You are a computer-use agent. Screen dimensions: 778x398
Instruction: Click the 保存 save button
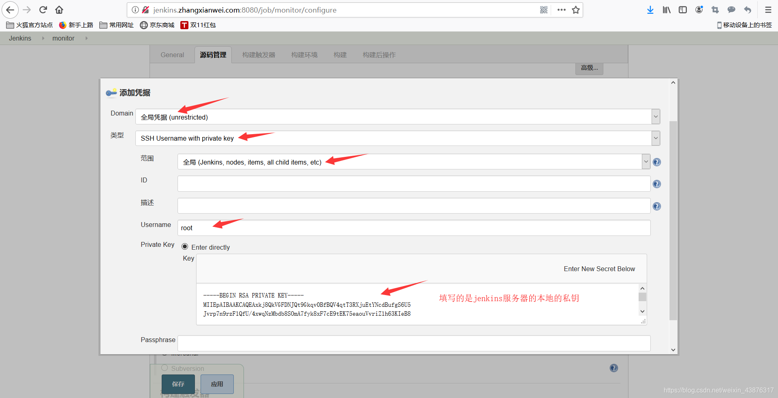(x=178, y=384)
